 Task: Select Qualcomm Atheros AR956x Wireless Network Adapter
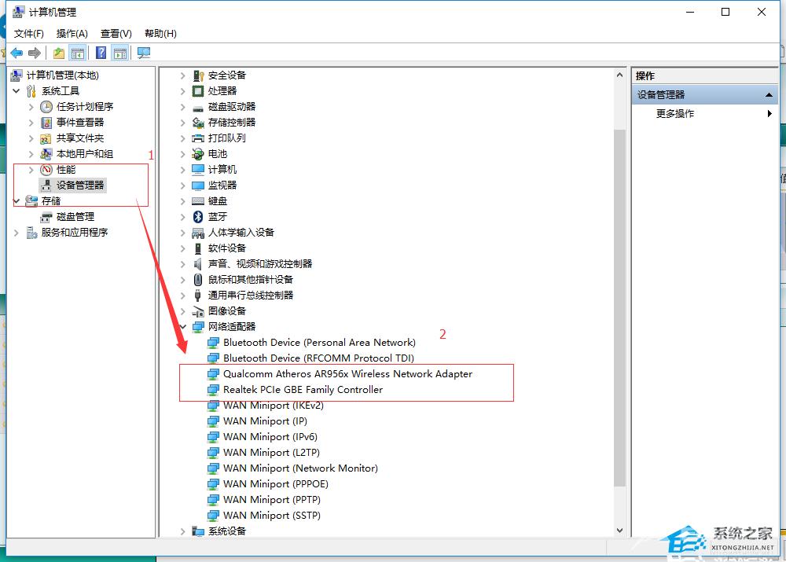pyautogui.click(x=347, y=373)
